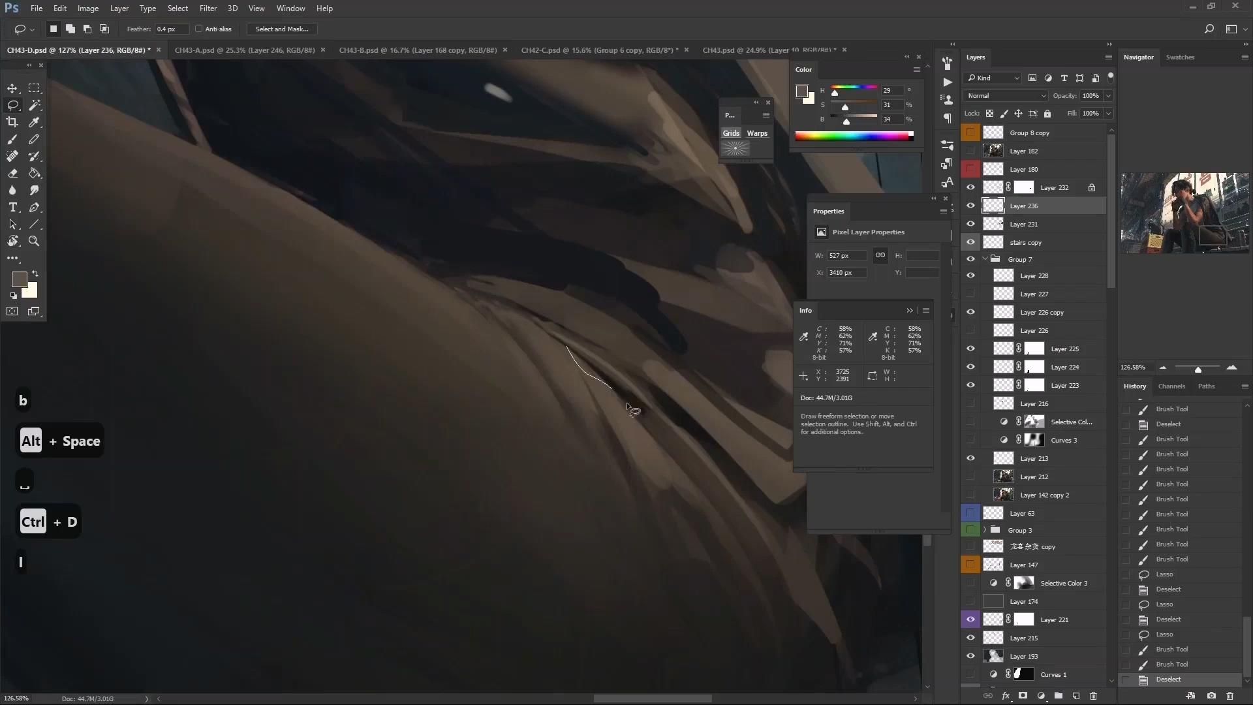Select the Blur drop tool
The width and height of the screenshot is (1253, 705).
[x=12, y=191]
